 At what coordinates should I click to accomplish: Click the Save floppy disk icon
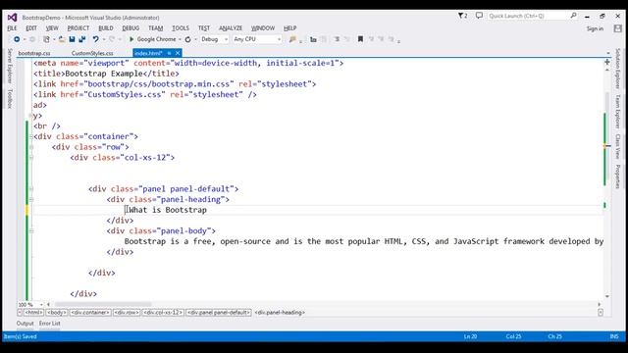(x=72, y=39)
